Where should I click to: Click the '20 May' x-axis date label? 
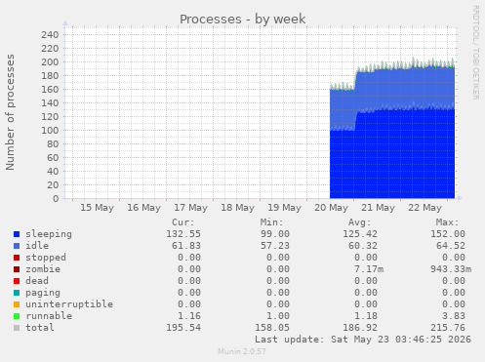click(x=331, y=208)
